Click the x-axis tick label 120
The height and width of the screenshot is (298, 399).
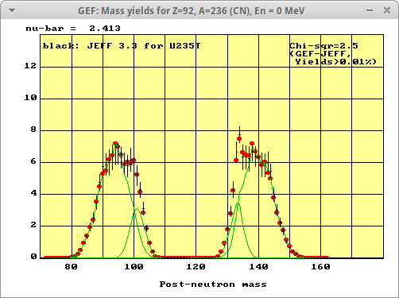[x=196, y=266]
